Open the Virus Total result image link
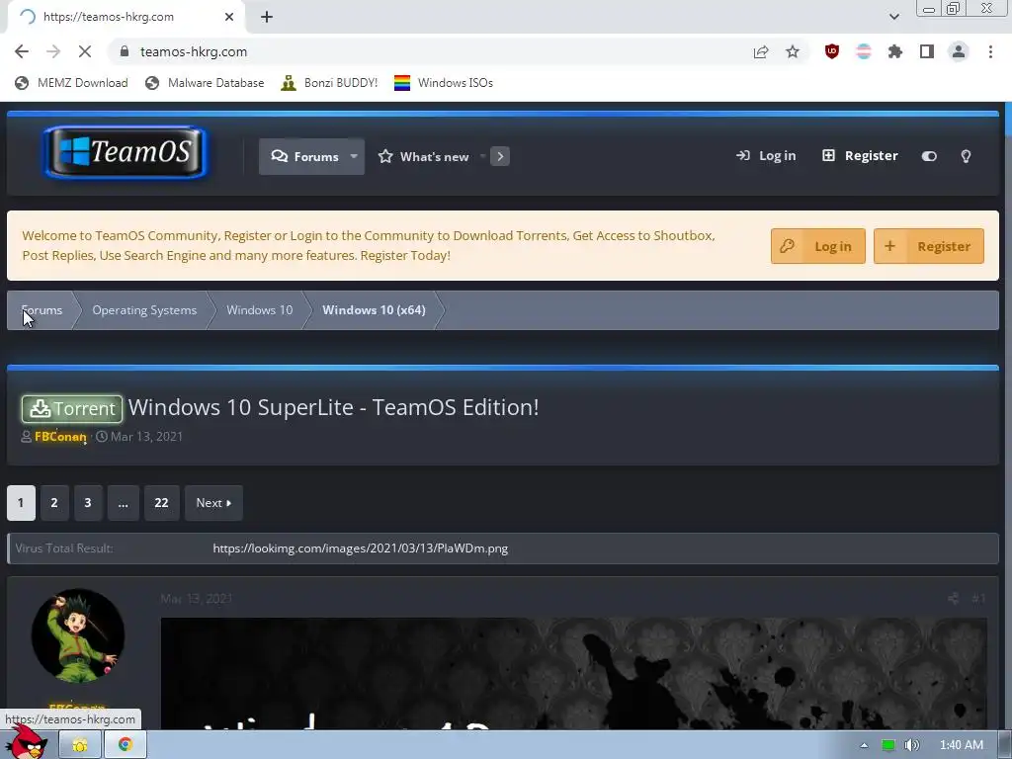Image resolution: width=1012 pixels, height=759 pixels. pyautogui.click(x=360, y=548)
